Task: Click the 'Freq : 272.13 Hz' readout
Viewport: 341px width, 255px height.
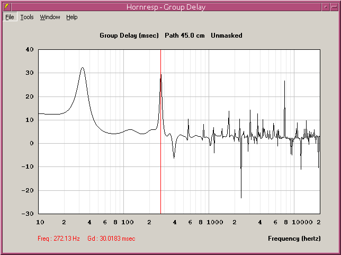Action: 59,239
